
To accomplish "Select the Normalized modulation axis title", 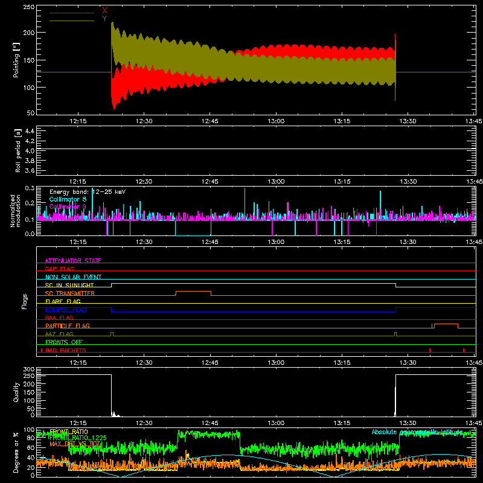I will tap(16, 211).
